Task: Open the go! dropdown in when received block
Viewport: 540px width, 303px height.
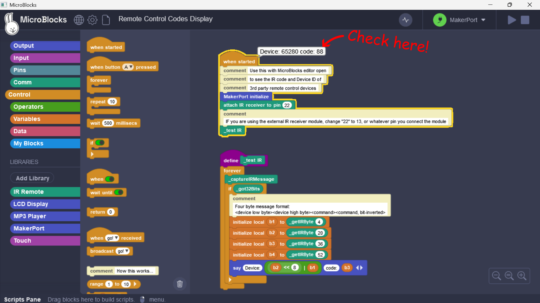Action: (112, 238)
